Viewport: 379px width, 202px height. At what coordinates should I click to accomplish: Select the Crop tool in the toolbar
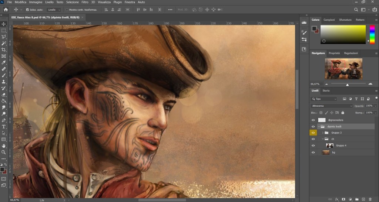click(x=4, y=49)
